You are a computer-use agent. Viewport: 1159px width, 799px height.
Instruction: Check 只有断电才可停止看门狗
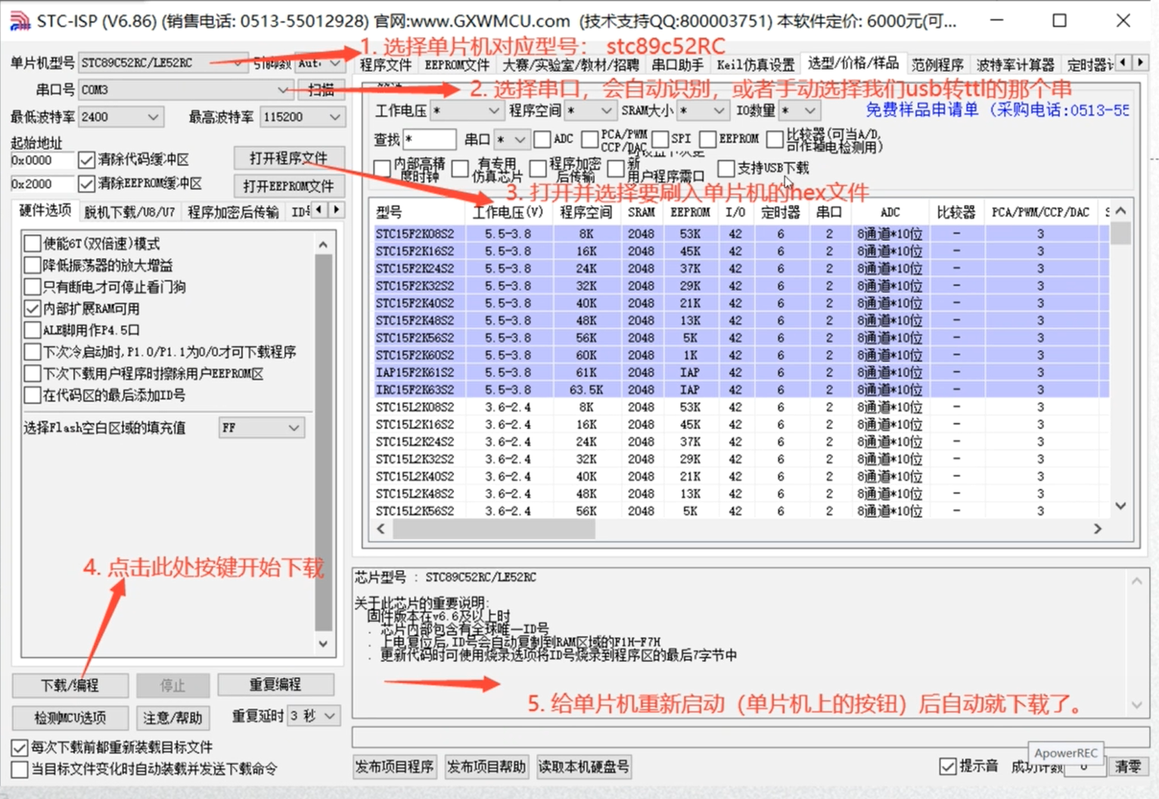[x=33, y=287]
